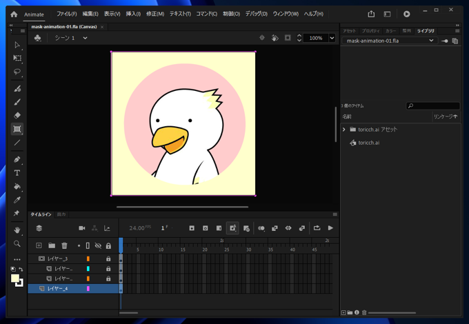
Task: Toggle the lock on レイヤー_3
Action: (x=108, y=259)
